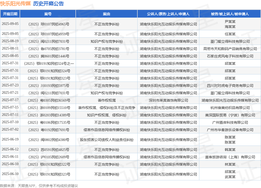Click defendant 海某某
This screenshot has height=188, width=261.
click(230, 27)
